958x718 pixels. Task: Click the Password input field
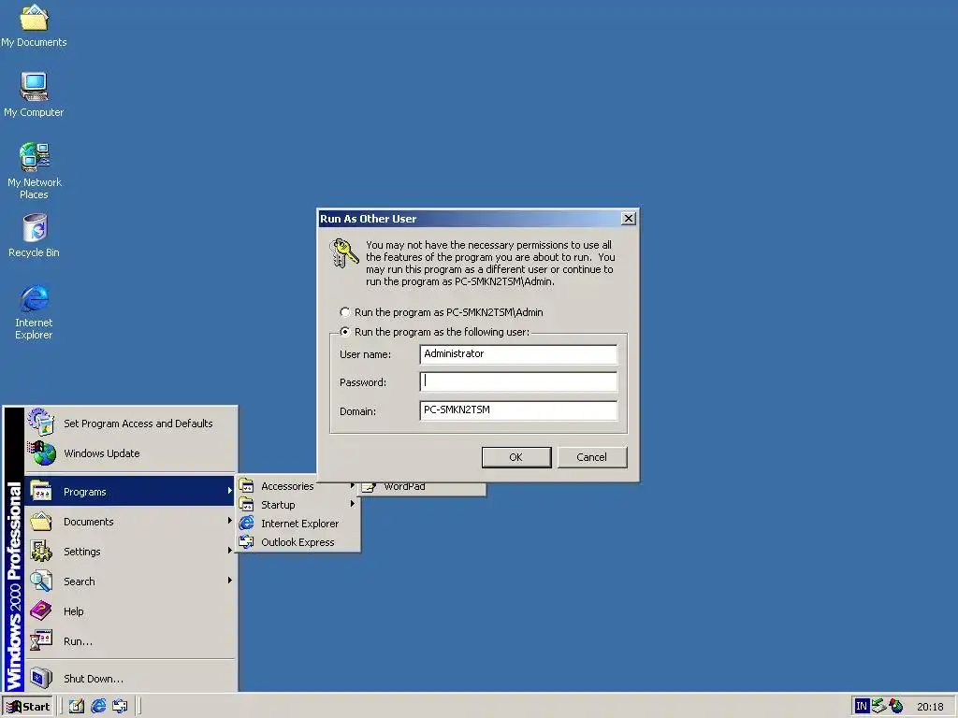[x=518, y=382]
